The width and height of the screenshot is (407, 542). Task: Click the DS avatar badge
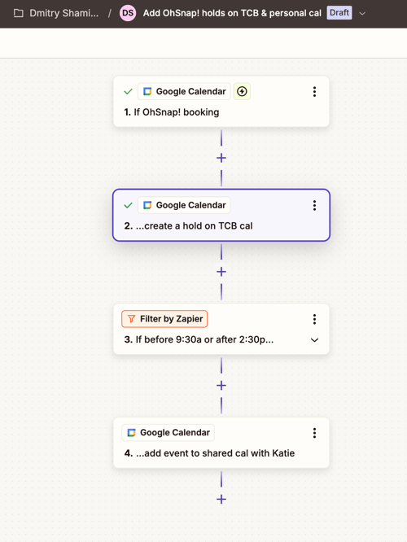(128, 13)
